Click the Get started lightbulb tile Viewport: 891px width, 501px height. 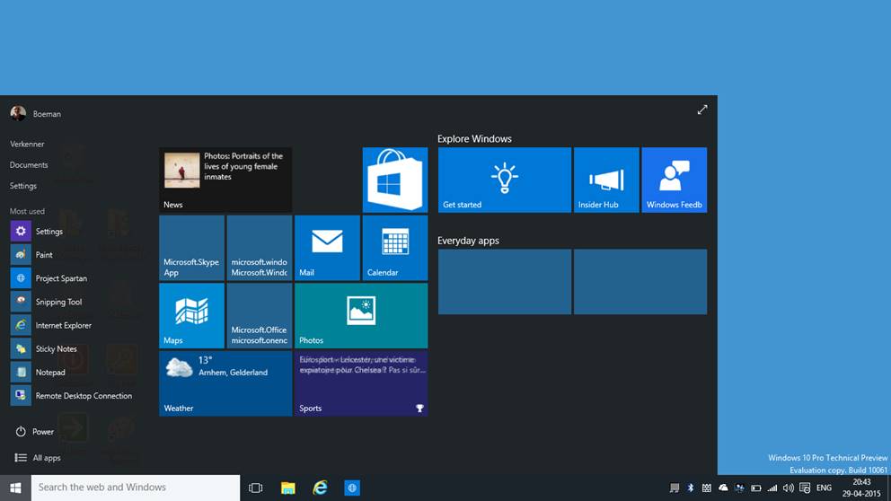coord(504,180)
